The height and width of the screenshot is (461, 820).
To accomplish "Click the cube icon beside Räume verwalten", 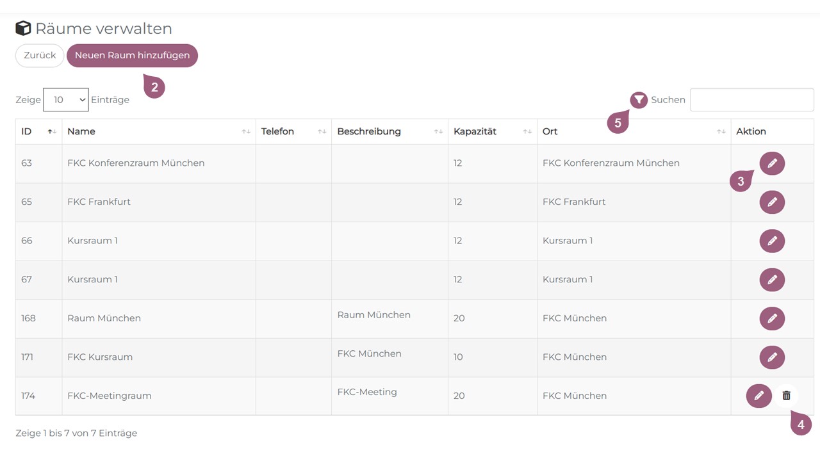I will 23,29.
